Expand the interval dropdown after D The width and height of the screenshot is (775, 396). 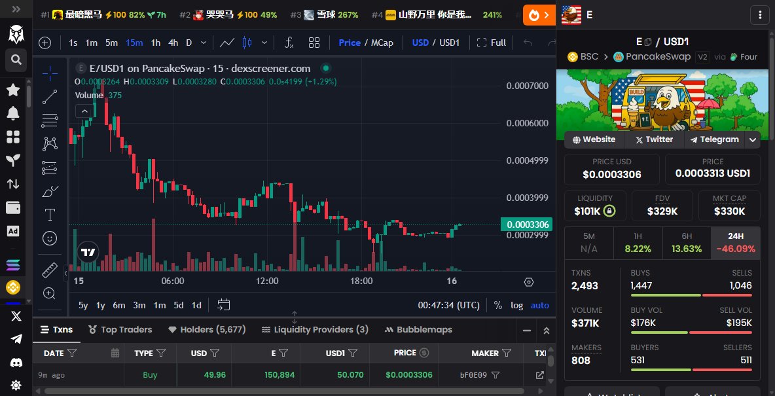click(203, 43)
